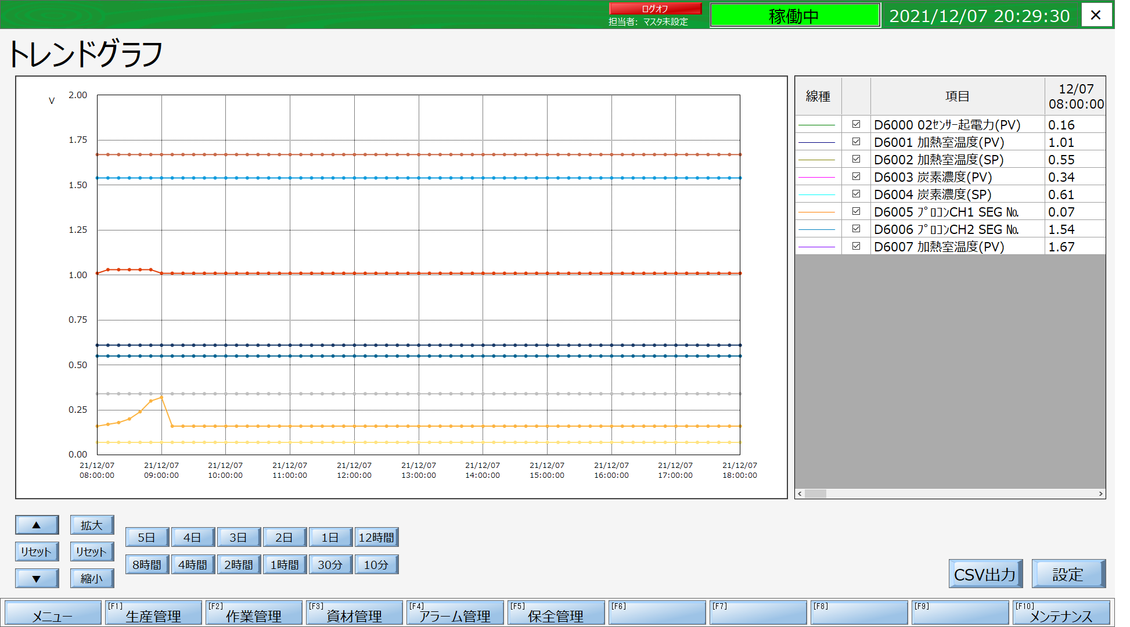Set time range to 10分
The image size is (1130, 627).
pos(376,564)
